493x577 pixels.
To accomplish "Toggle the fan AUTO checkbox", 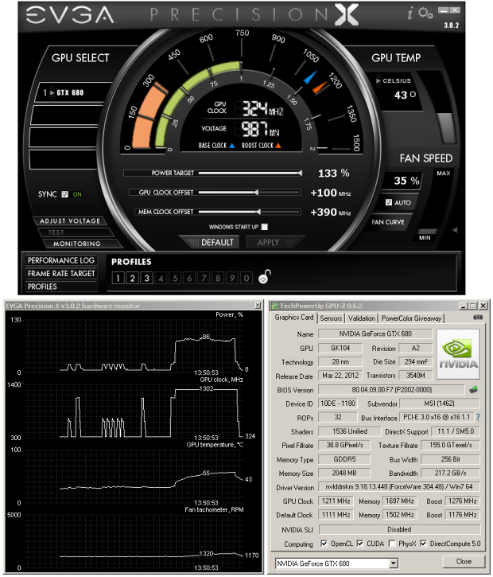I will click(x=389, y=202).
